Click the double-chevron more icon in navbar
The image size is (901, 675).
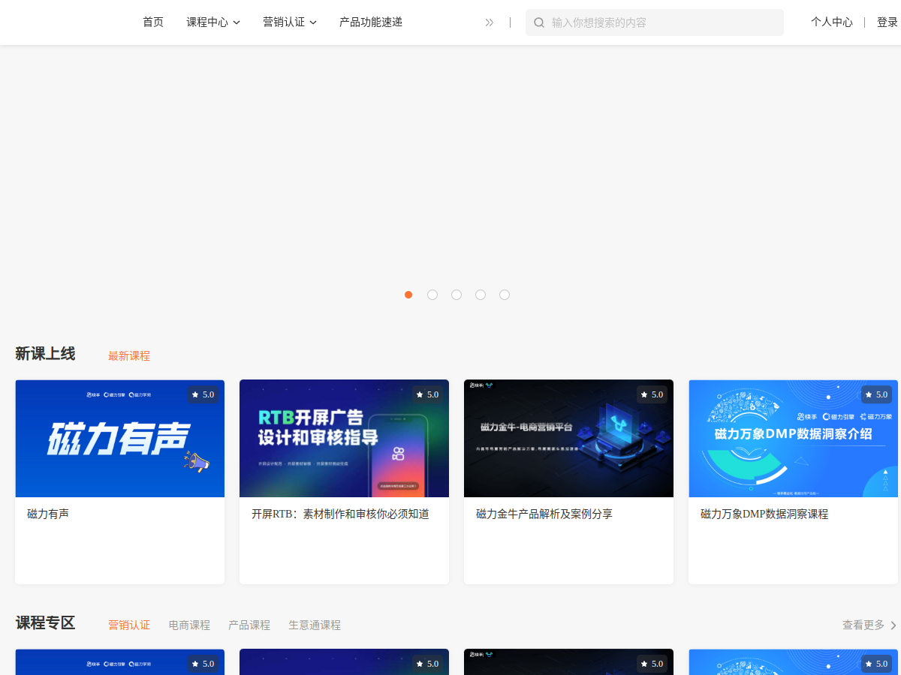click(490, 22)
